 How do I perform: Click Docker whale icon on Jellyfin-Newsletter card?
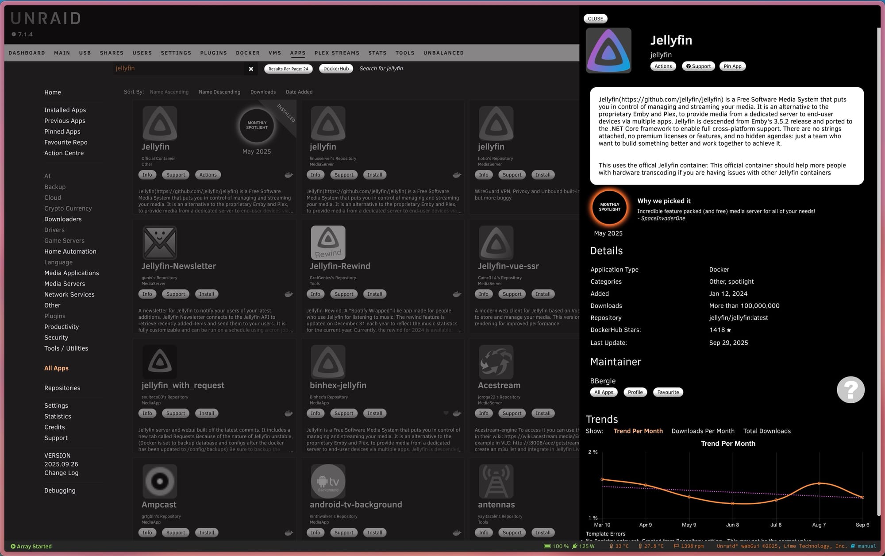click(x=289, y=294)
